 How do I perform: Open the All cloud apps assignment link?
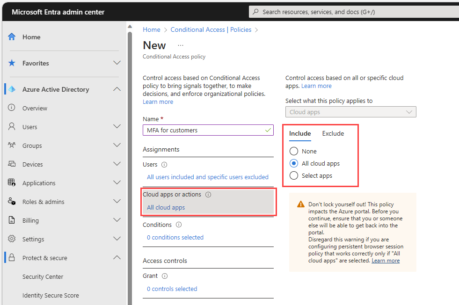click(x=166, y=208)
